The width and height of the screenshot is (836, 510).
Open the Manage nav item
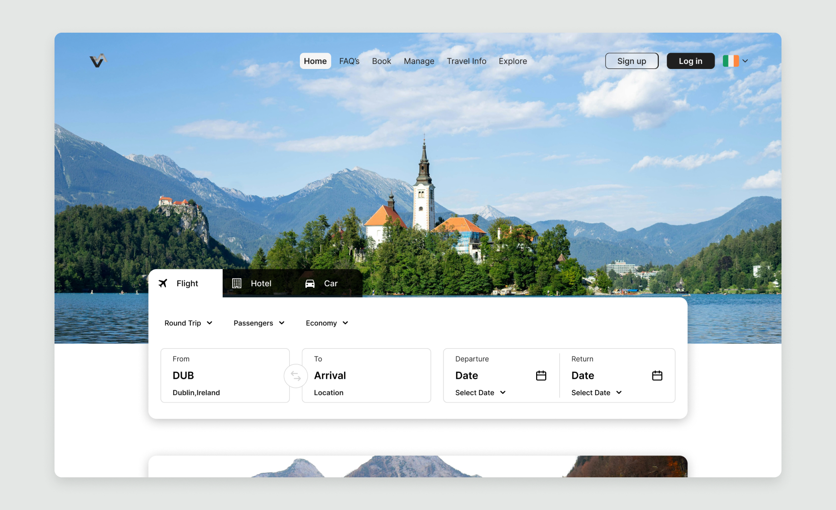(x=419, y=61)
